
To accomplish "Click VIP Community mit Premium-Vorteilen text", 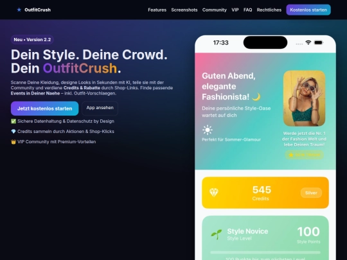I will click(x=57, y=142).
